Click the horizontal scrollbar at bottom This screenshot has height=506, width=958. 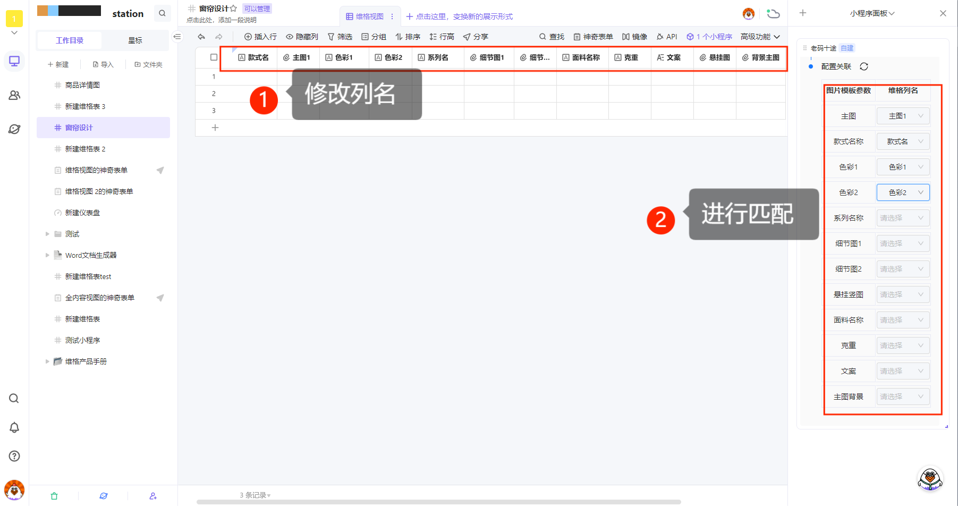tap(438, 502)
